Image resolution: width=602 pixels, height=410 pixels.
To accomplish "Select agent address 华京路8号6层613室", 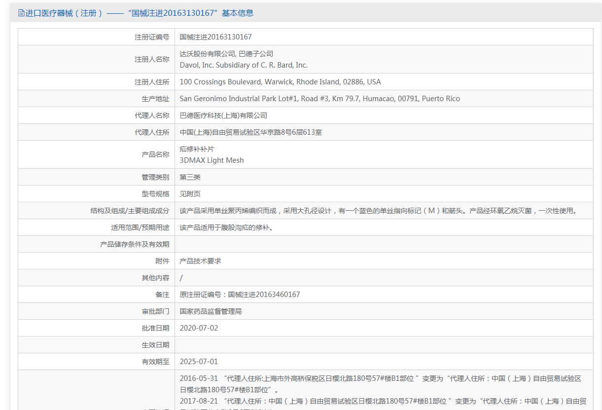I will point(250,132).
